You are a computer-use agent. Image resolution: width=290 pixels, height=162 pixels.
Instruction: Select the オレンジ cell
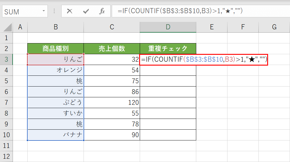pos(56,70)
